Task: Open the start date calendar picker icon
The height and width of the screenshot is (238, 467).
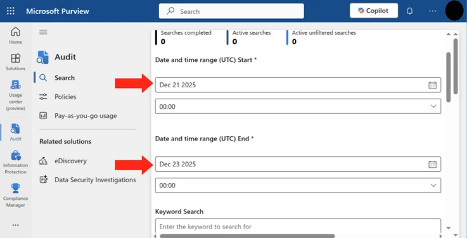Action: pyautogui.click(x=432, y=85)
